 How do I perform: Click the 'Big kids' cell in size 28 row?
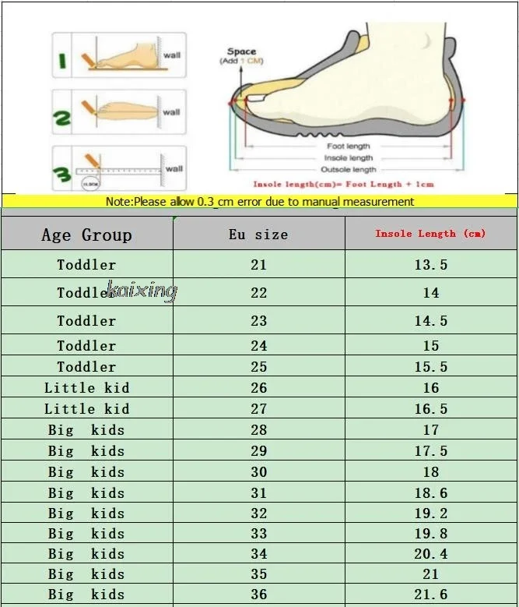87,429
